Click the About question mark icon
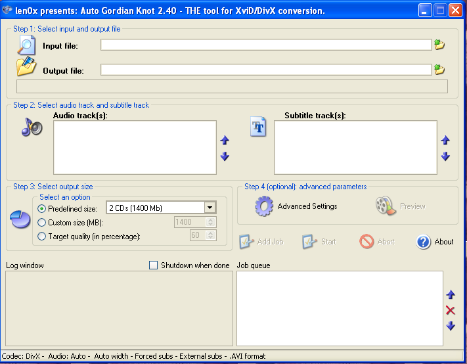 pos(423,242)
